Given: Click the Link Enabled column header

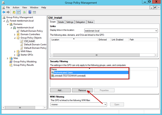Looking at the screenshot, I should click(120, 40).
